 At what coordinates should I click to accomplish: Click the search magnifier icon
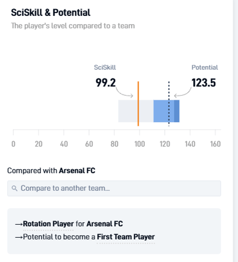click(x=15, y=188)
